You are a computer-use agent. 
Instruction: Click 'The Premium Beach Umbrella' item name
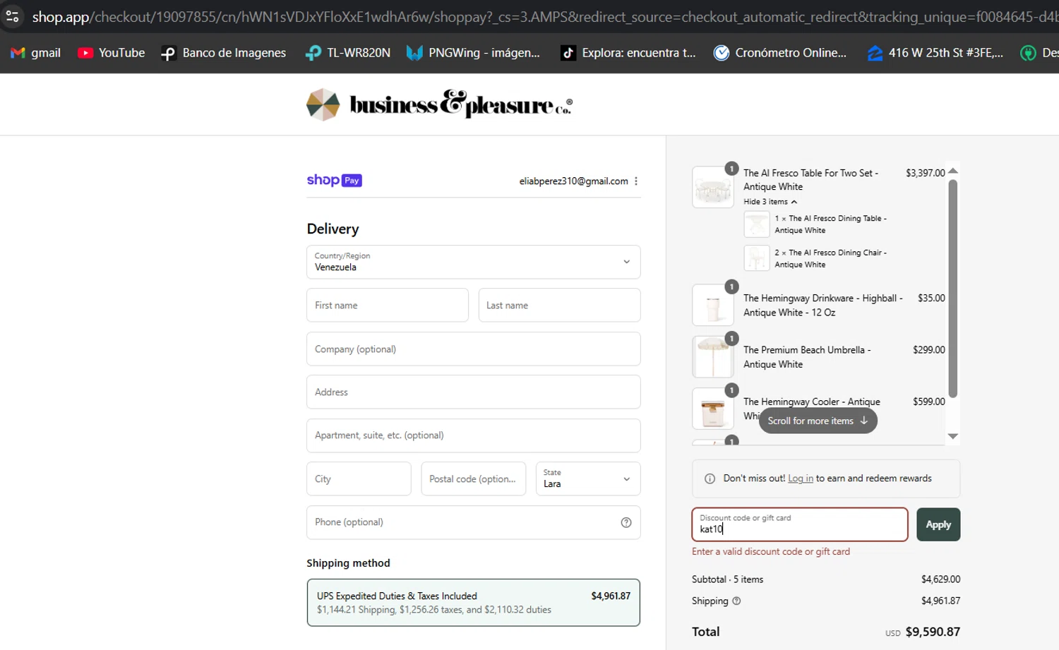pyautogui.click(x=807, y=357)
